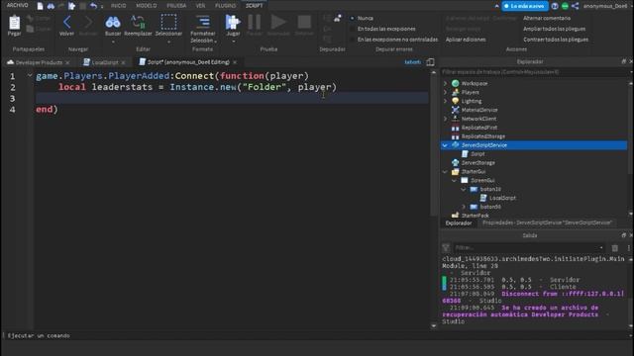Click the Pegar clipboard icon

15,23
